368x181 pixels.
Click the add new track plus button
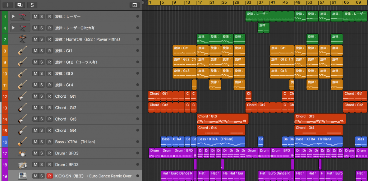click(x=8, y=5)
